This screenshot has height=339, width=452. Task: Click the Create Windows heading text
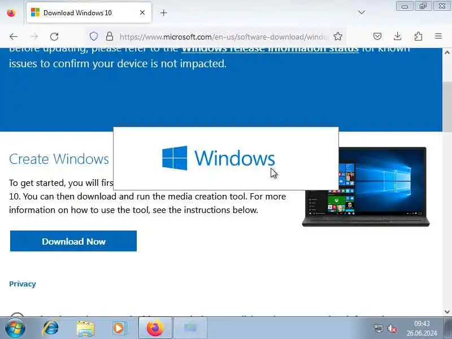click(59, 159)
